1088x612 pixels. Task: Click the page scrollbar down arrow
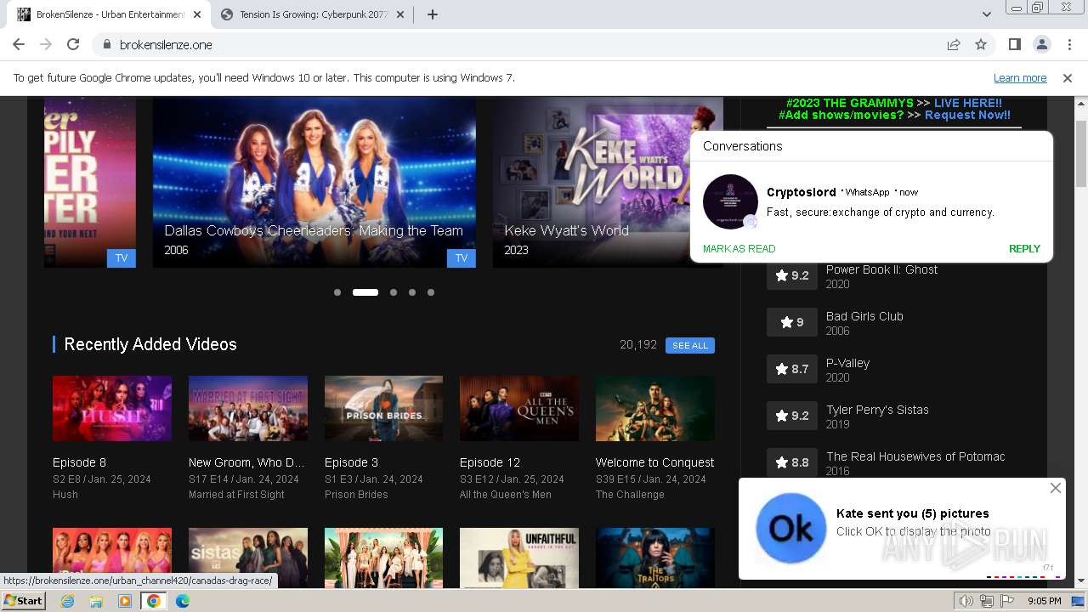1081,581
